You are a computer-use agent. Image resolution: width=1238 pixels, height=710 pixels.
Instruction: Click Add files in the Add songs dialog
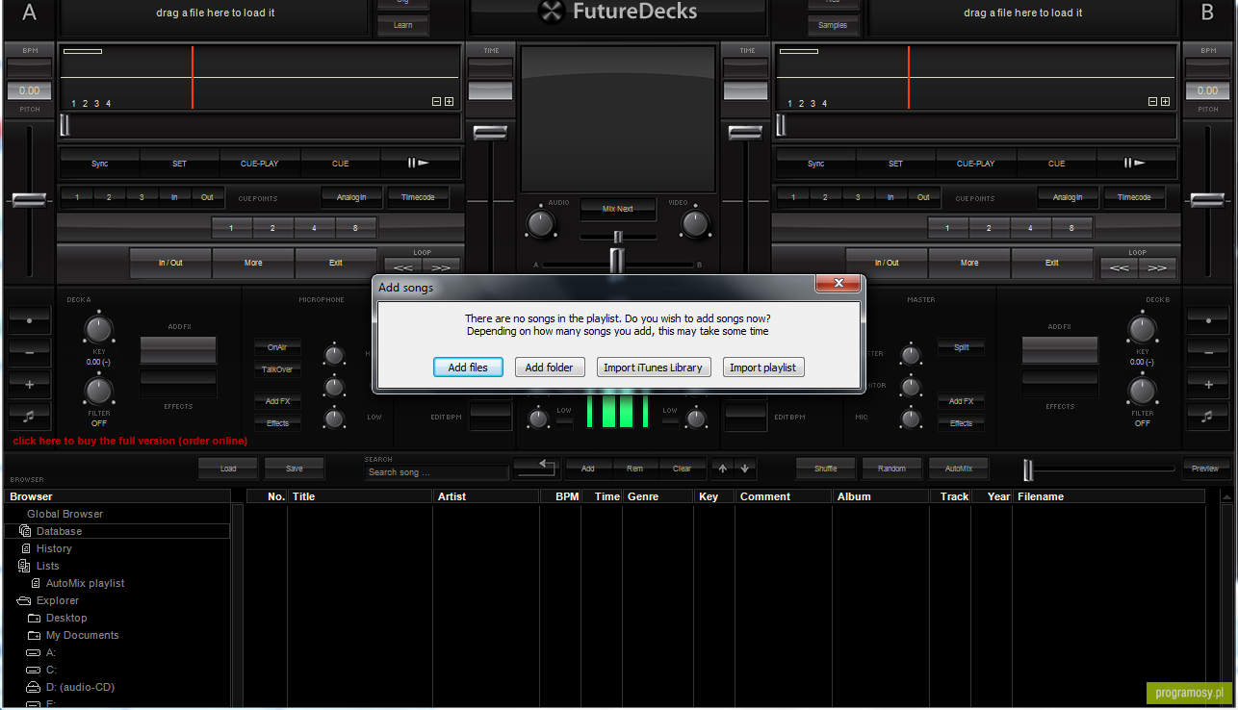[x=468, y=368]
